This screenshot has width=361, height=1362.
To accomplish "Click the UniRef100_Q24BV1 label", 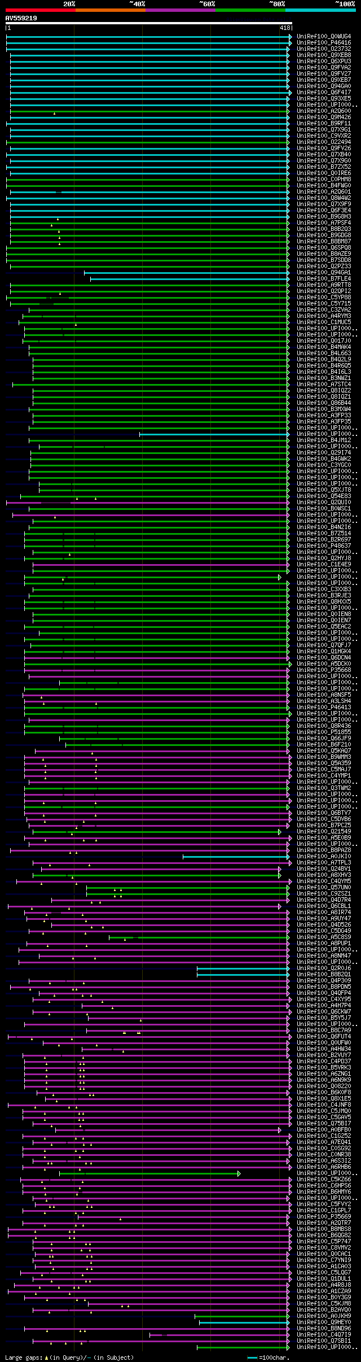I will click(x=324, y=869).
